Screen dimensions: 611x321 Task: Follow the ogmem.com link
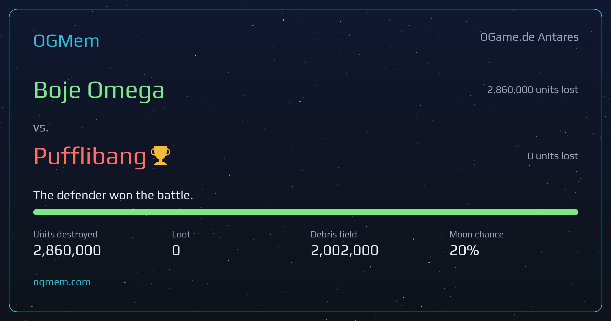(62, 282)
